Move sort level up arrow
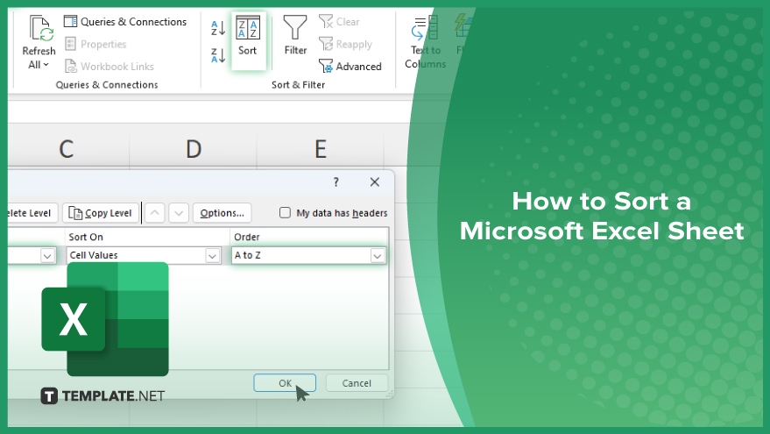The image size is (770, 434). pyautogui.click(x=155, y=213)
